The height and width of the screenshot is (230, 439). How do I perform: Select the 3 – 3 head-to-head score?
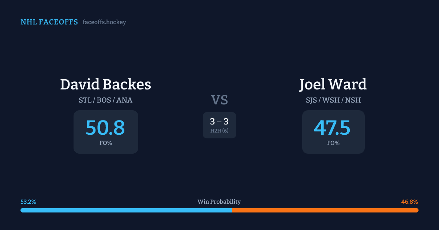click(219, 122)
